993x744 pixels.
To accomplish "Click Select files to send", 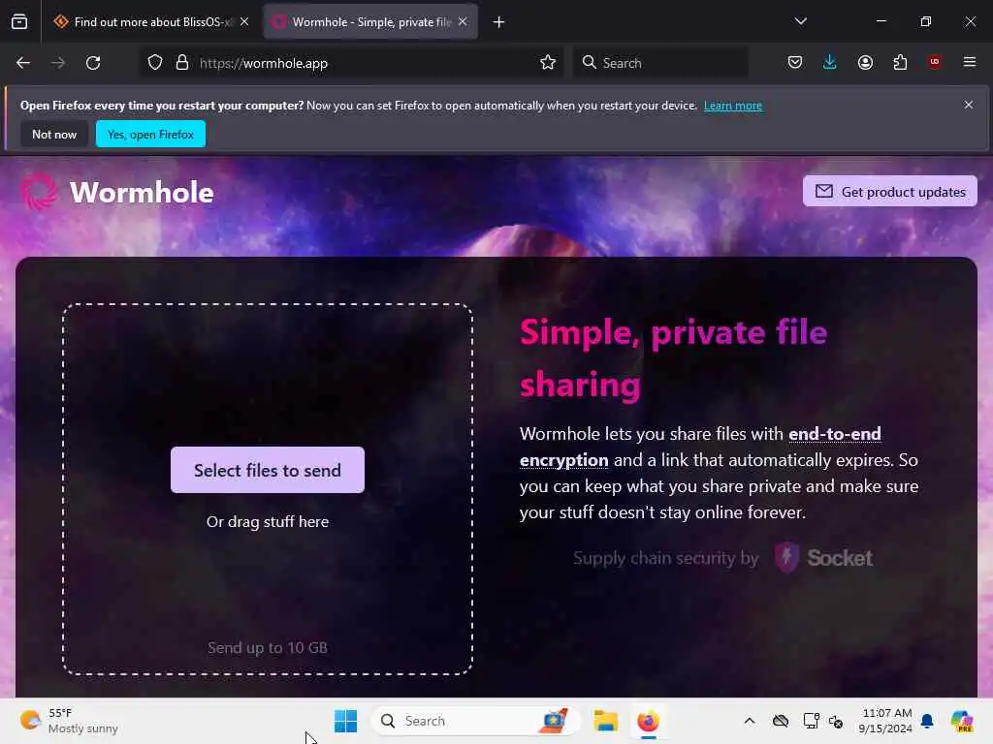I will click(x=268, y=470).
